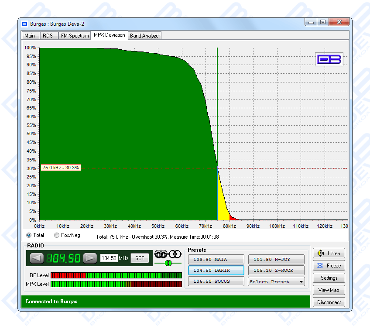Screen dimensions: 370x329
Task: Click the 104.50 MHz frequency input field
Action: (109, 258)
